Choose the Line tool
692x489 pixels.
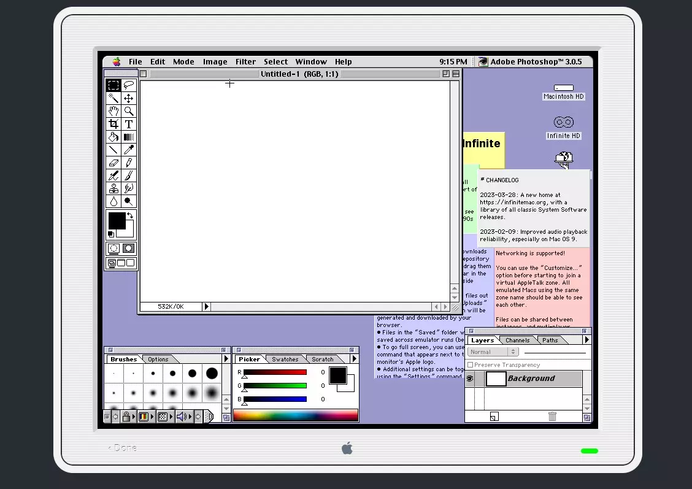coord(113,150)
